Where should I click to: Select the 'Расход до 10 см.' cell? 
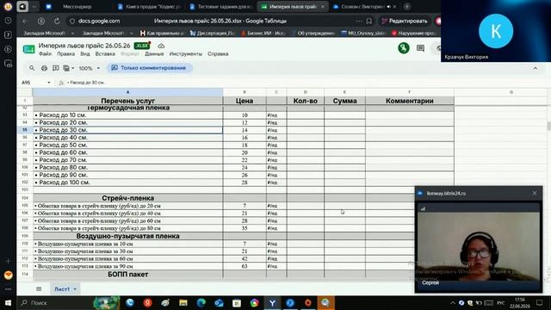point(128,115)
